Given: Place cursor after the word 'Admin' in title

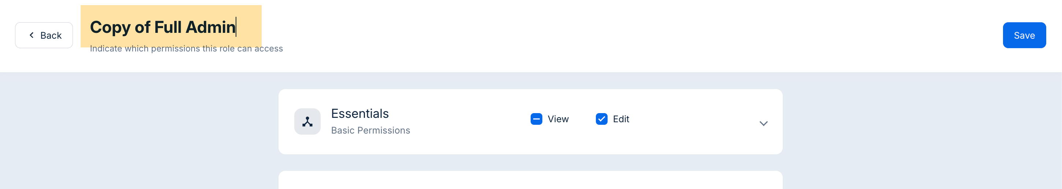Looking at the screenshot, I should pyautogui.click(x=235, y=27).
